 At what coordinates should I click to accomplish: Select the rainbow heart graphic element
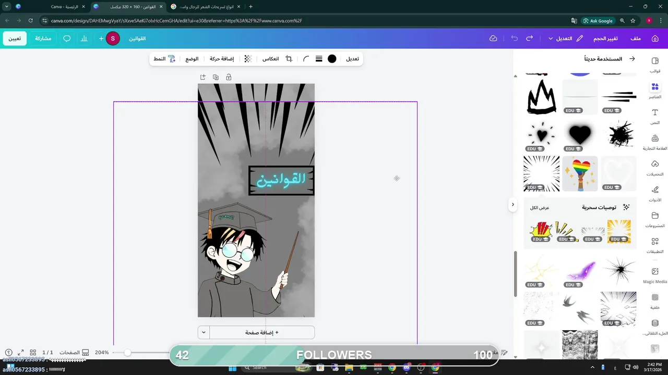coord(580,173)
